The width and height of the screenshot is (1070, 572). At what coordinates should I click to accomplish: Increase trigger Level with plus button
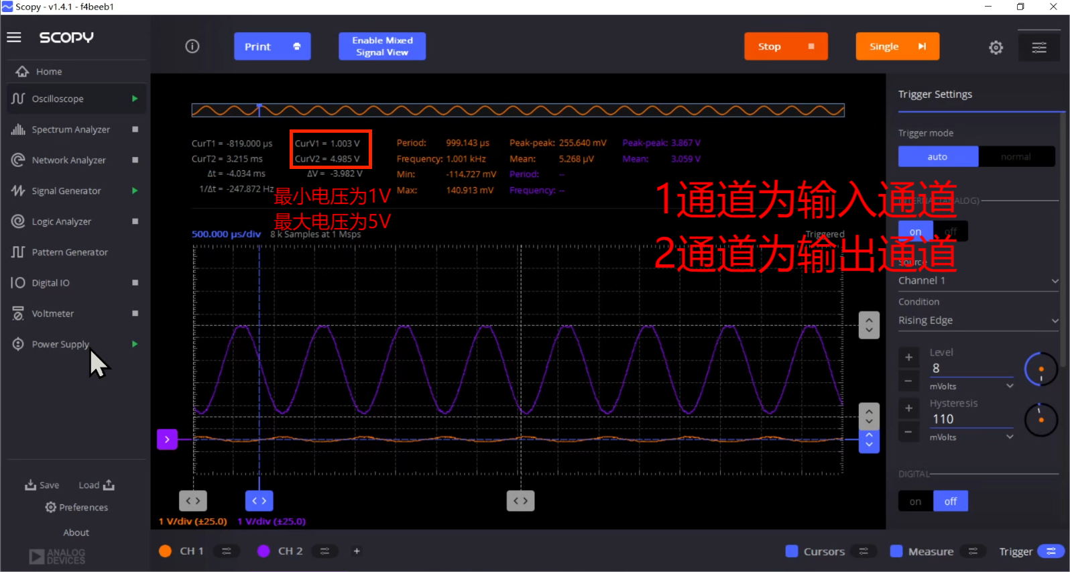click(909, 357)
